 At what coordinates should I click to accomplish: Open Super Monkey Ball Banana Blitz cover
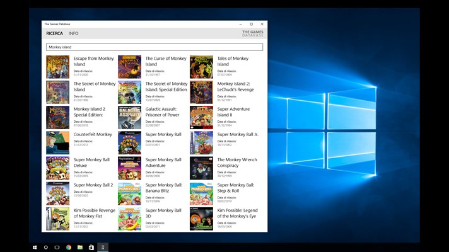pos(129,193)
